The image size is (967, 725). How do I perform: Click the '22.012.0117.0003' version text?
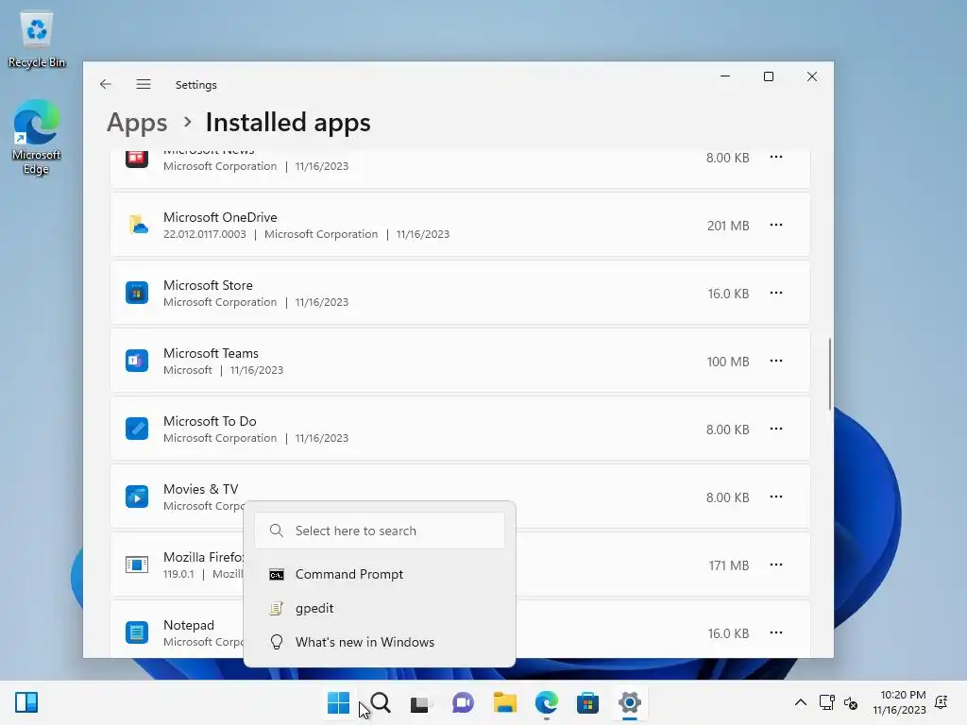[x=204, y=234]
